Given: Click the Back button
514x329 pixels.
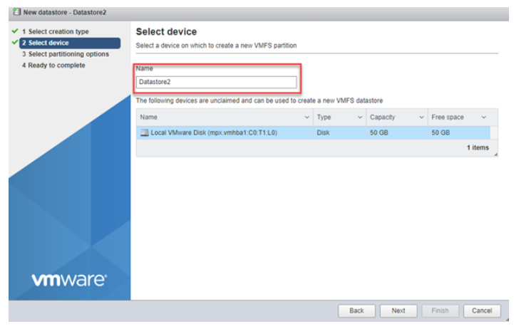Looking at the screenshot, I should (356, 310).
